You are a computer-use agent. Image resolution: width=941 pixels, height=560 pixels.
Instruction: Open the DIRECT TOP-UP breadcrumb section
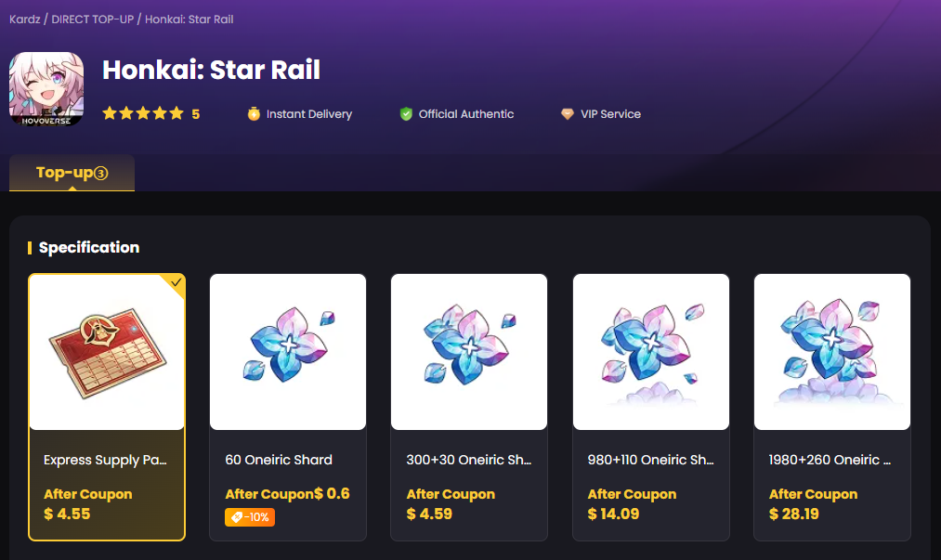point(94,19)
